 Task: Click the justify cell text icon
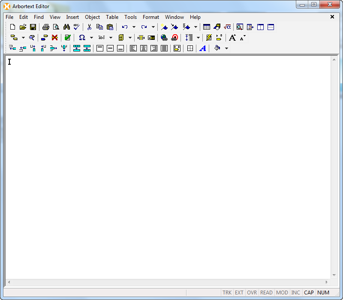(x=164, y=48)
